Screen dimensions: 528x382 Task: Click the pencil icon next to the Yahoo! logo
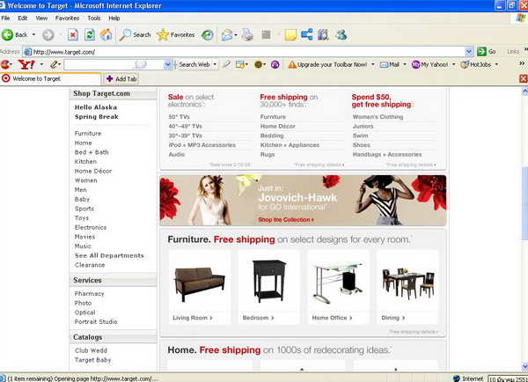tap(55, 64)
